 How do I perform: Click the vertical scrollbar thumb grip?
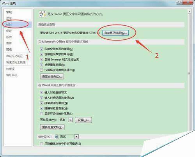(189, 73)
